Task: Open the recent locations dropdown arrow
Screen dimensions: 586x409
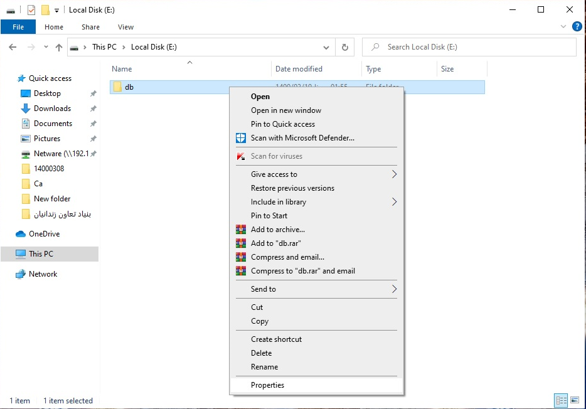Action: point(46,47)
